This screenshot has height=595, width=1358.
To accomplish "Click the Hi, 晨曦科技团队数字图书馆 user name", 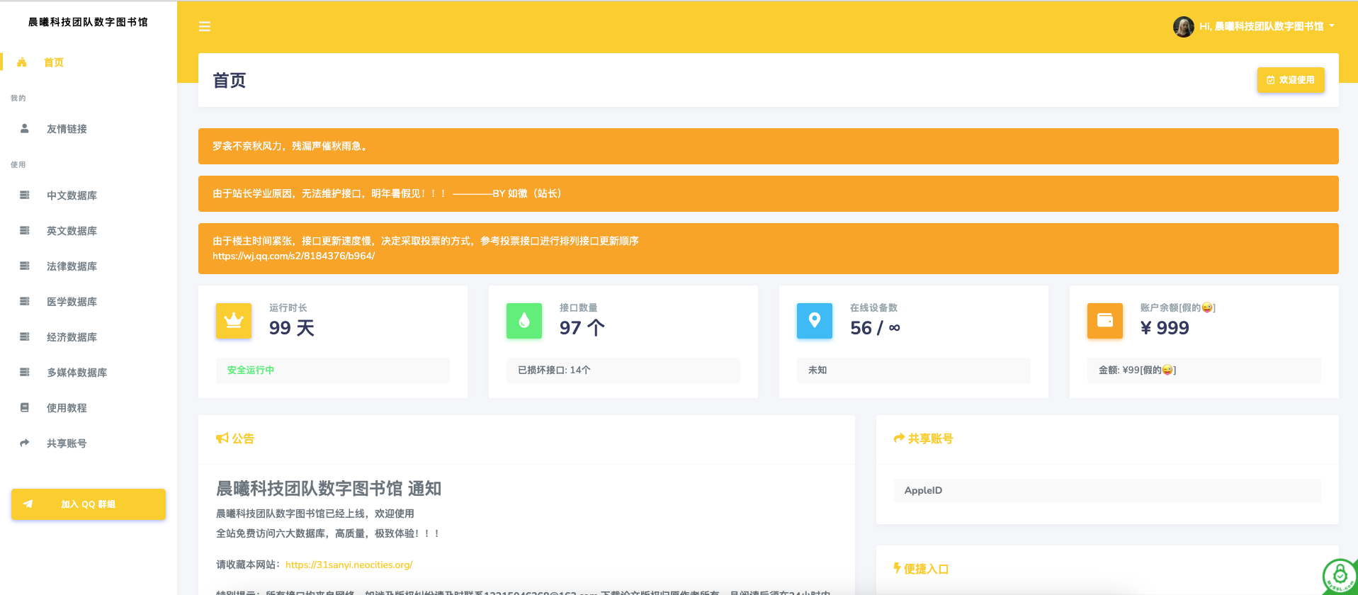I will (1261, 26).
